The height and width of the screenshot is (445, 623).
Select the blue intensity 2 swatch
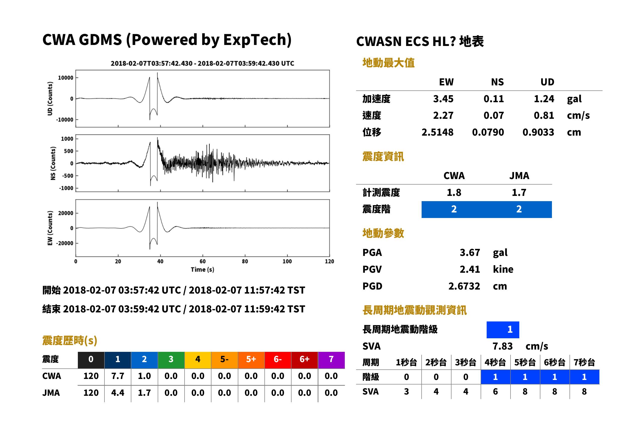pyautogui.click(x=144, y=360)
